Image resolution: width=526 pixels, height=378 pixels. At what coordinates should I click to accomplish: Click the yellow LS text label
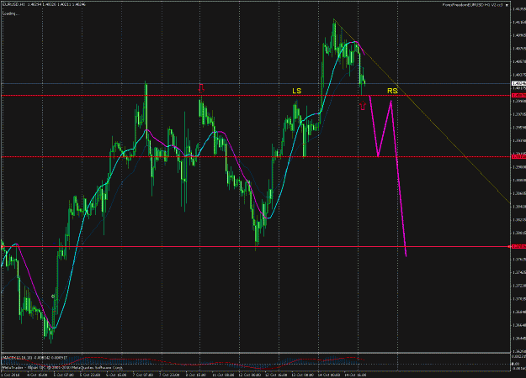click(x=296, y=91)
